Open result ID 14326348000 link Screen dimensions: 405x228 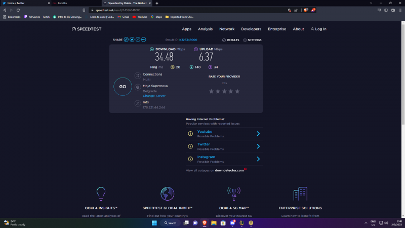click(188, 40)
